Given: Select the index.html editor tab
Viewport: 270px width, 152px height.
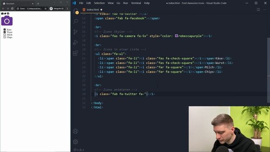Looking at the screenshot, I should [93, 10].
